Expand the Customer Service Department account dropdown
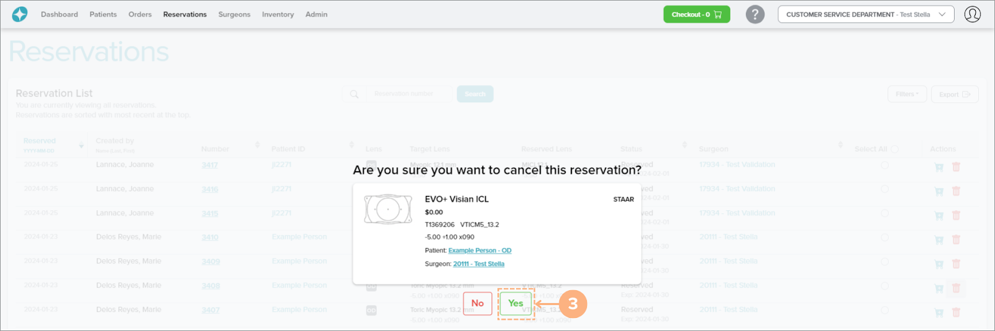Image resolution: width=995 pixels, height=331 pixels. (865, 14)
